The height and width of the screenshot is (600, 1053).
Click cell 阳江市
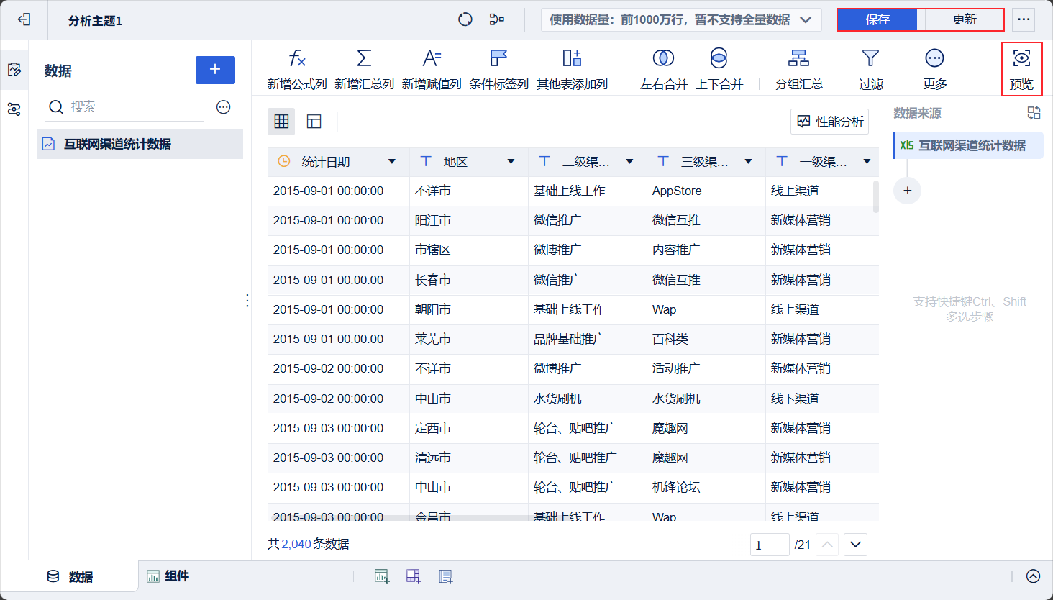pos(469,220)
